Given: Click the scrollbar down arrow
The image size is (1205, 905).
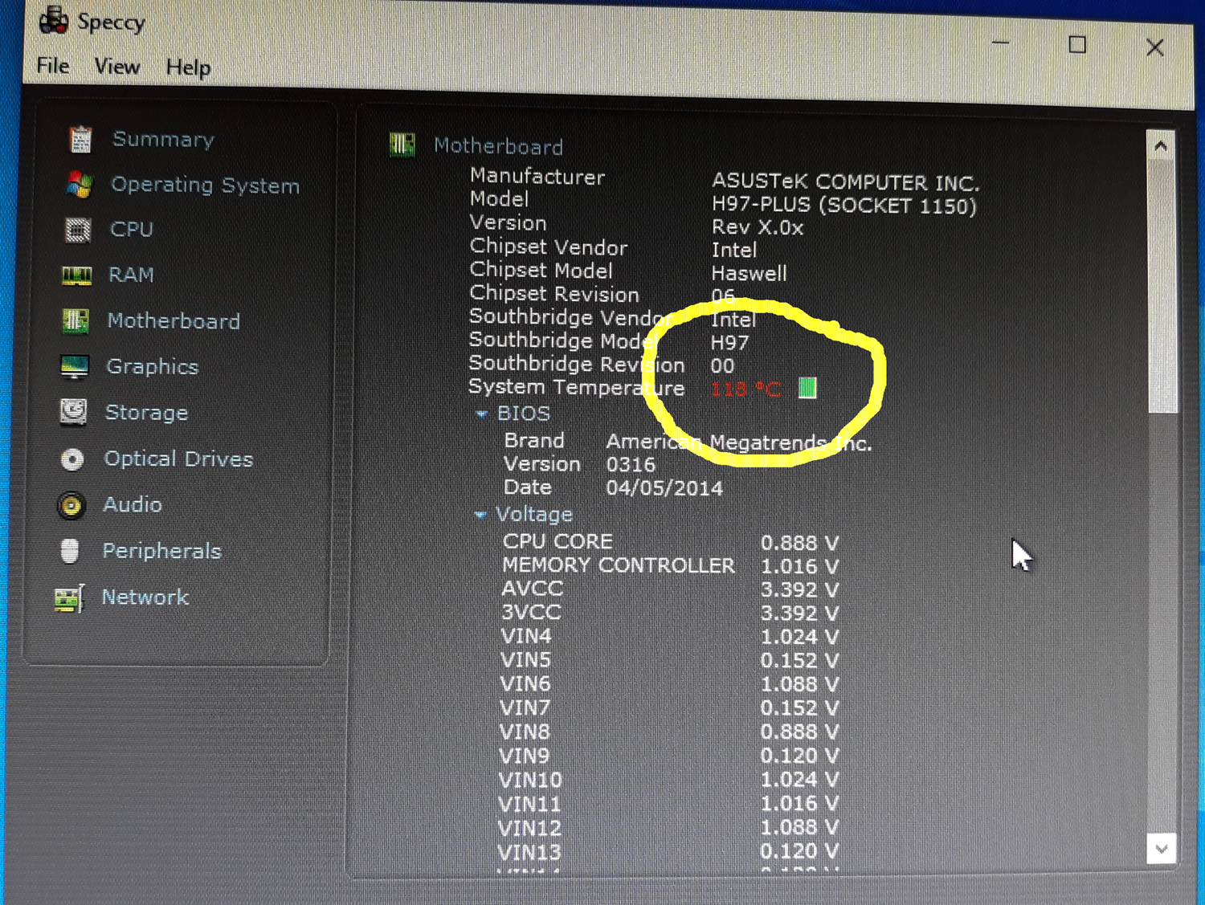Looking at the screenshot, I should [1161, 848].
